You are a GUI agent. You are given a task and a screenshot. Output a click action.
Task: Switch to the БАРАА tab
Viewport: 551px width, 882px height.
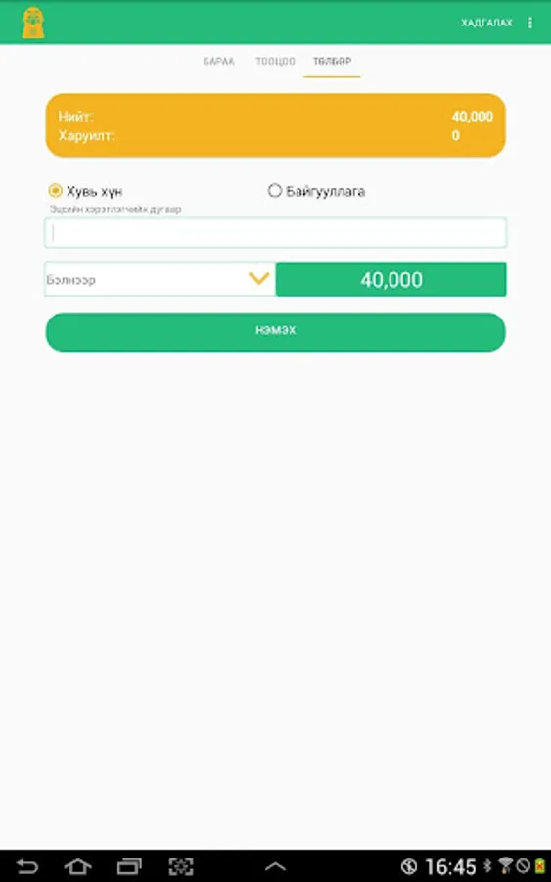click(x=218, y=61)
